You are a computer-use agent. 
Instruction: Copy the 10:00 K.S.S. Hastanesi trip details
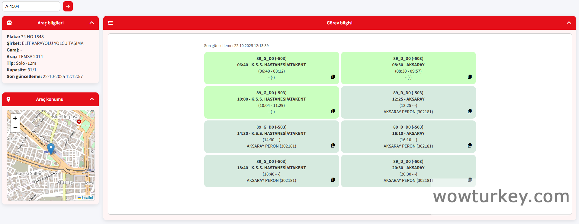tap(333, 111)
